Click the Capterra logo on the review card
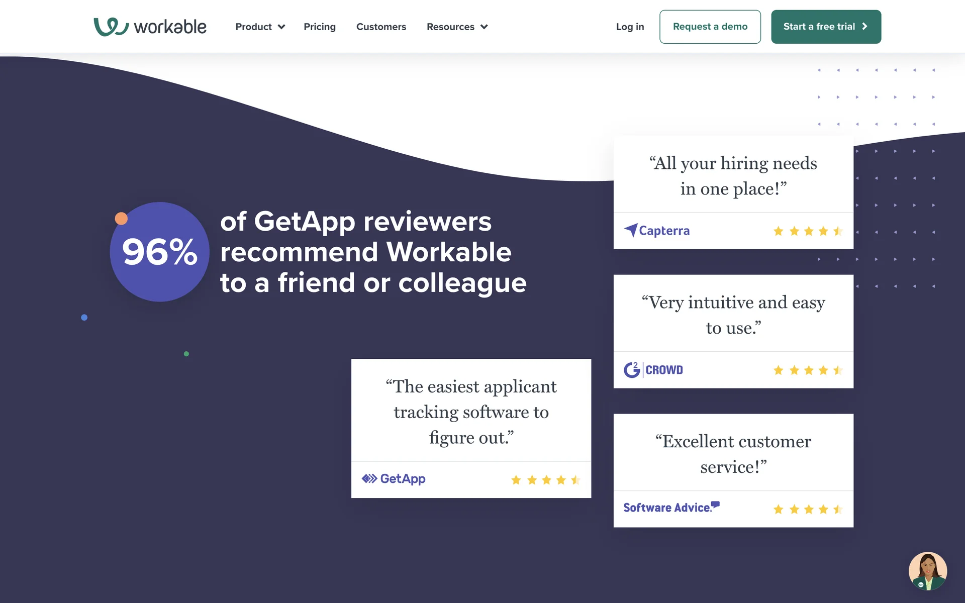This screenshot has height=603, width=965. [657, 231]
